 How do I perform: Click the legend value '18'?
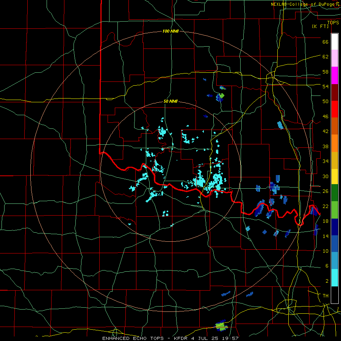tap(325, 221)
